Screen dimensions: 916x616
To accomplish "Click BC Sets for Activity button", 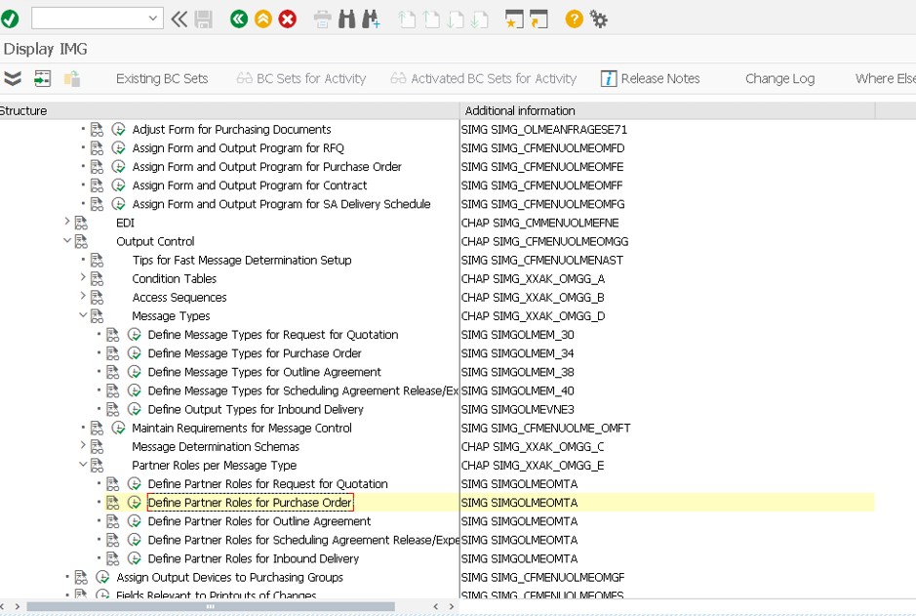I will [301, 78].
